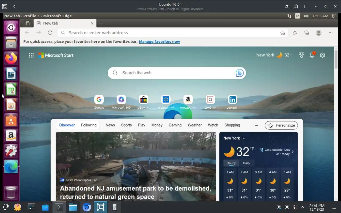Open the Sports category
The image size is (341, 213).
click(126, 125)
